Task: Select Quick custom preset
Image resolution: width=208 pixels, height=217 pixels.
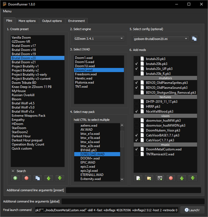Action: (38, 148)
